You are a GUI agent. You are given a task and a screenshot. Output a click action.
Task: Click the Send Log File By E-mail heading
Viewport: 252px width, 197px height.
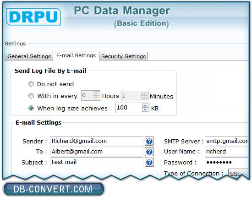tap(50, 71)
